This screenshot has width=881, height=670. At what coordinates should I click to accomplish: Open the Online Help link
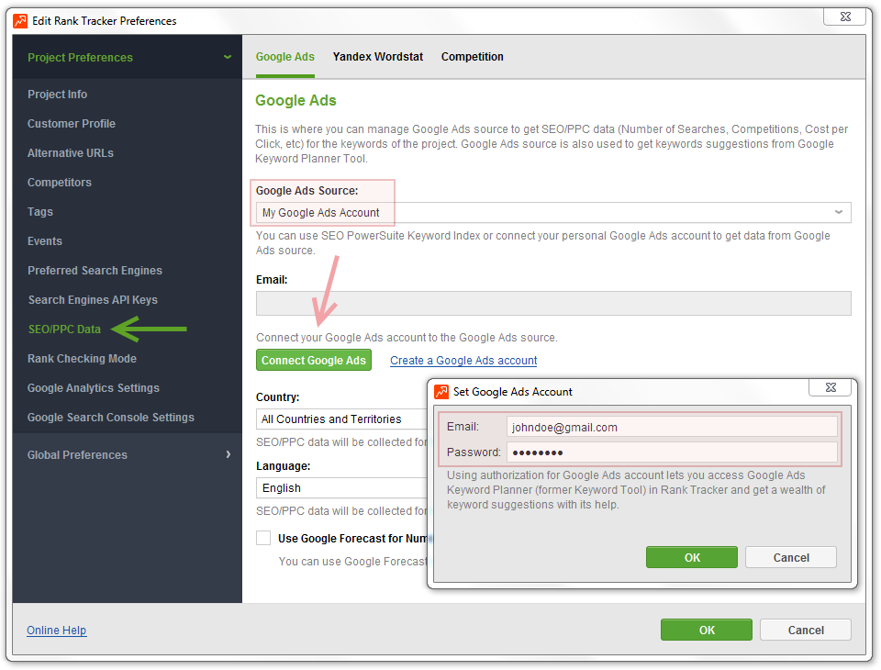point(57,631)
